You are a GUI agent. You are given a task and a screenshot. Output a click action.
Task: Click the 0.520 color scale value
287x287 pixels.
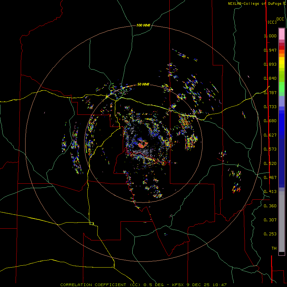(270, 164)
